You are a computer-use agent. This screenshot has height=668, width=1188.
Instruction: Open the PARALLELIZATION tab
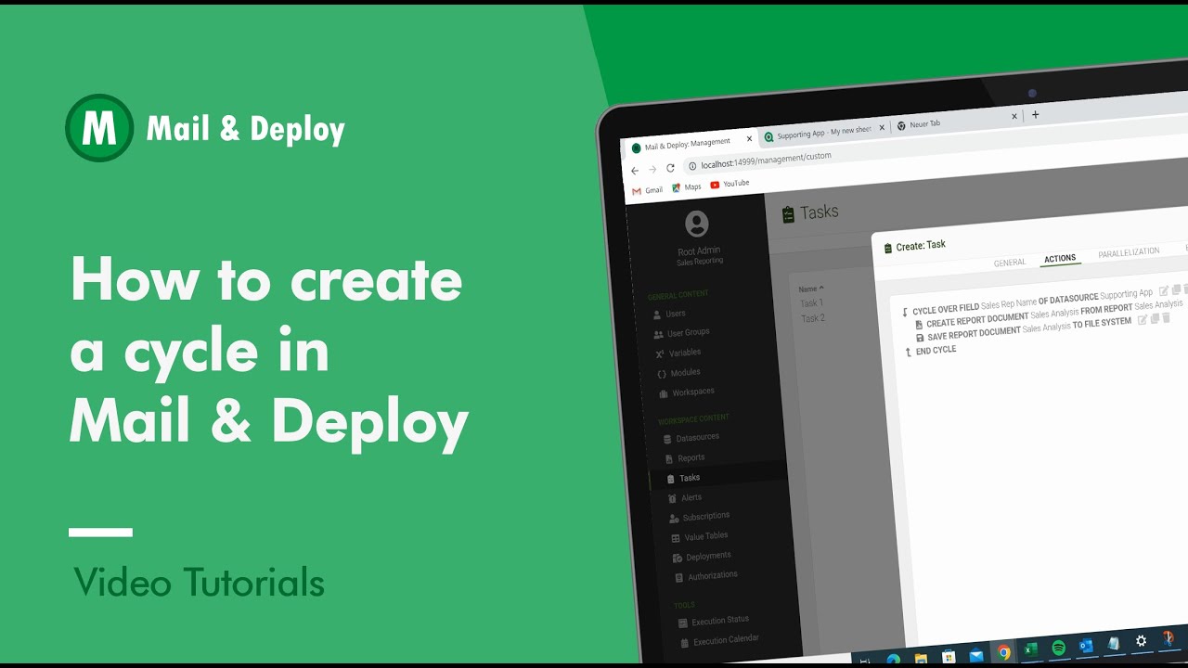pyautogui.click(x=1129, y=252)
